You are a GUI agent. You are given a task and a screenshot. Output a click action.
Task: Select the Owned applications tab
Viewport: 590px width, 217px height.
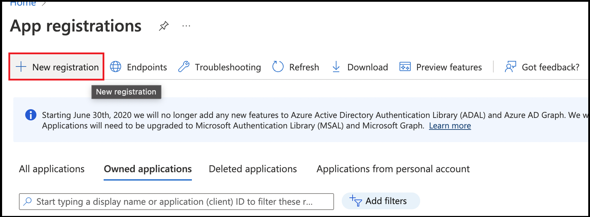148,169
